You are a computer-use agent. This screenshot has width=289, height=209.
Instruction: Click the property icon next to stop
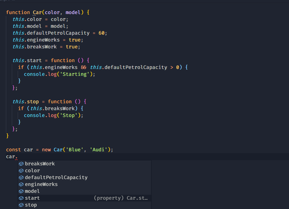(21, 205)
